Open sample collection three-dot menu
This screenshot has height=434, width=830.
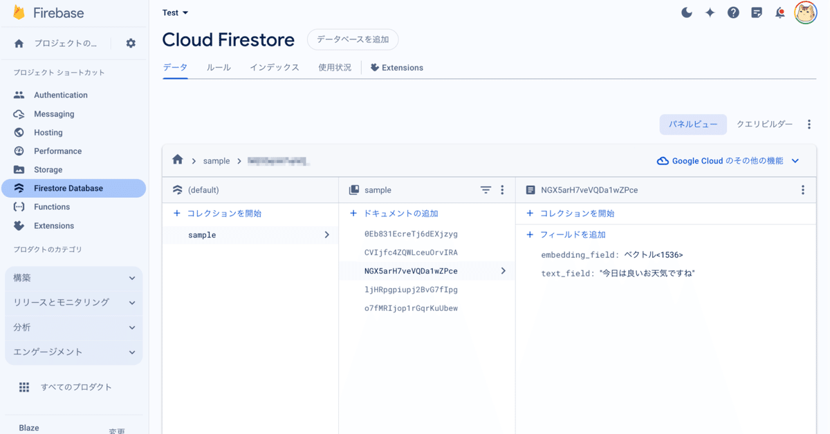click(503, 190)
